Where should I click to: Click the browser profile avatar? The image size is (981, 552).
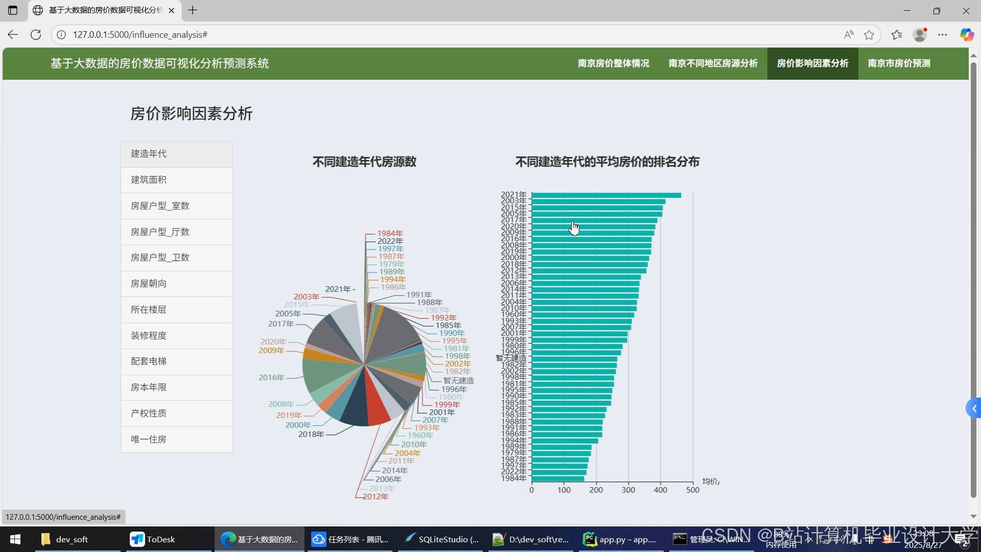[920, 35]
